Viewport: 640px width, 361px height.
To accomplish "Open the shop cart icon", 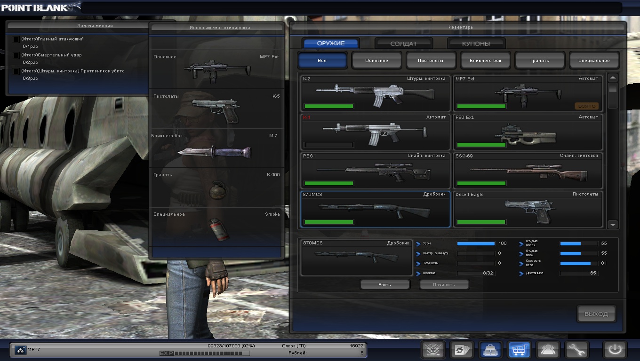I will (519, 350).
